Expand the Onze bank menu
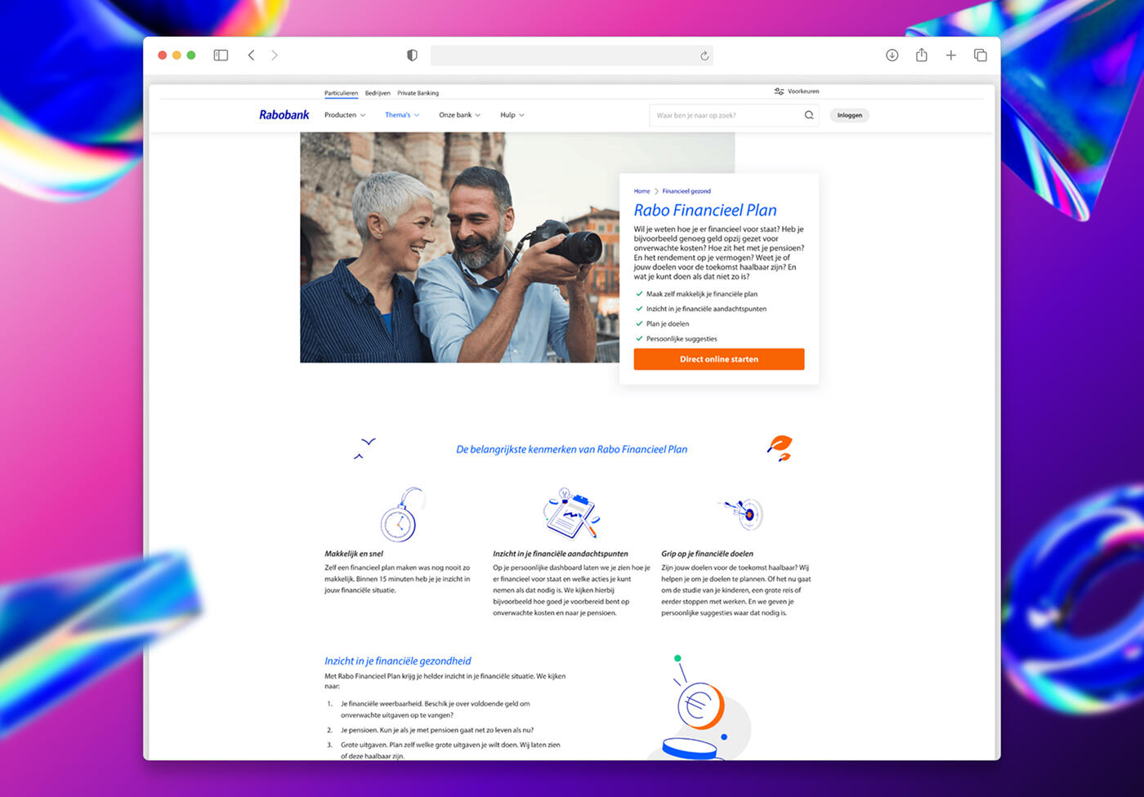Image resolution: width=1144 pixels, height=797 pixels. click(460, 115)
